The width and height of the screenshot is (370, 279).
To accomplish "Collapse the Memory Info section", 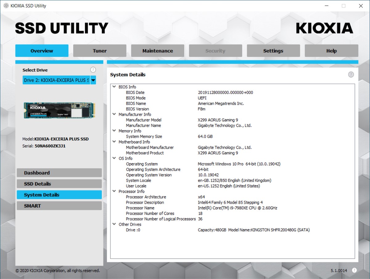I will coord(114,131).
